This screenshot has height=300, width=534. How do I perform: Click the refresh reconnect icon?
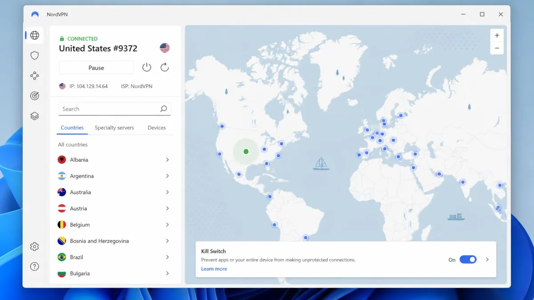[x=165, y=68]
